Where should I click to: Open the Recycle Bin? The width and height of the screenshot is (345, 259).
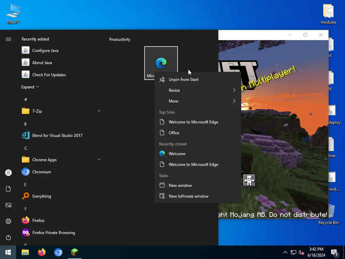(328, 214)
